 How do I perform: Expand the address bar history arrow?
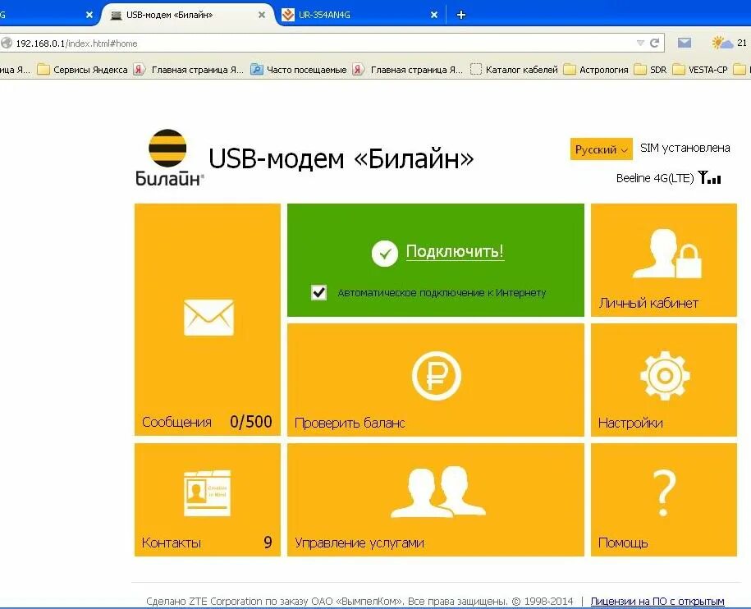tap(640, 43)
